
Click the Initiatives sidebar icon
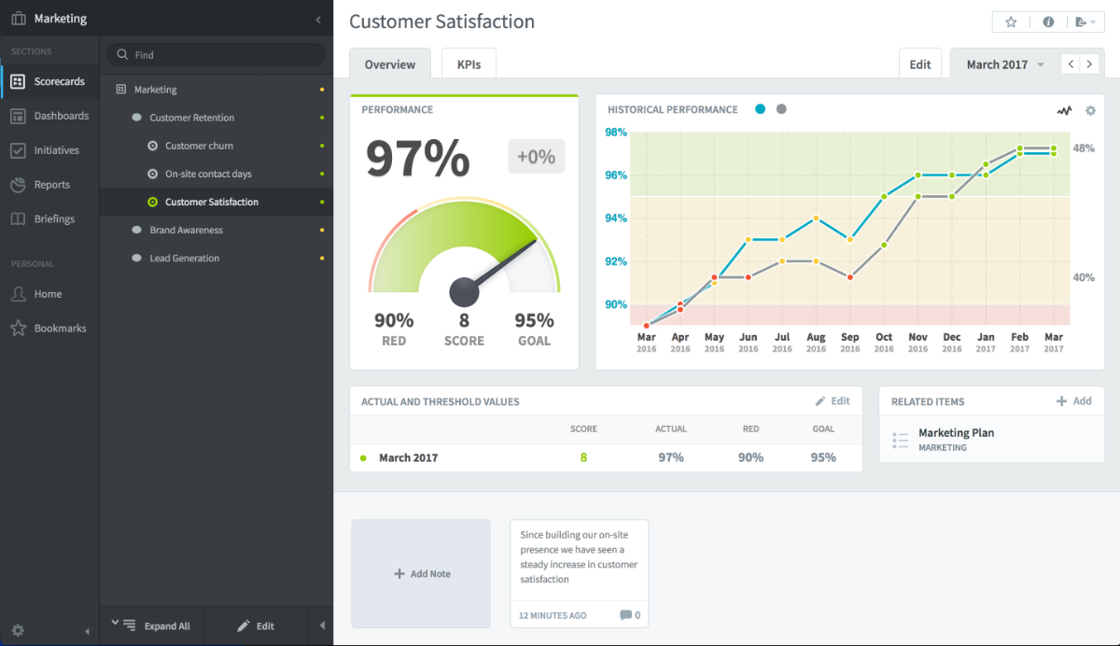click(17, 149)
